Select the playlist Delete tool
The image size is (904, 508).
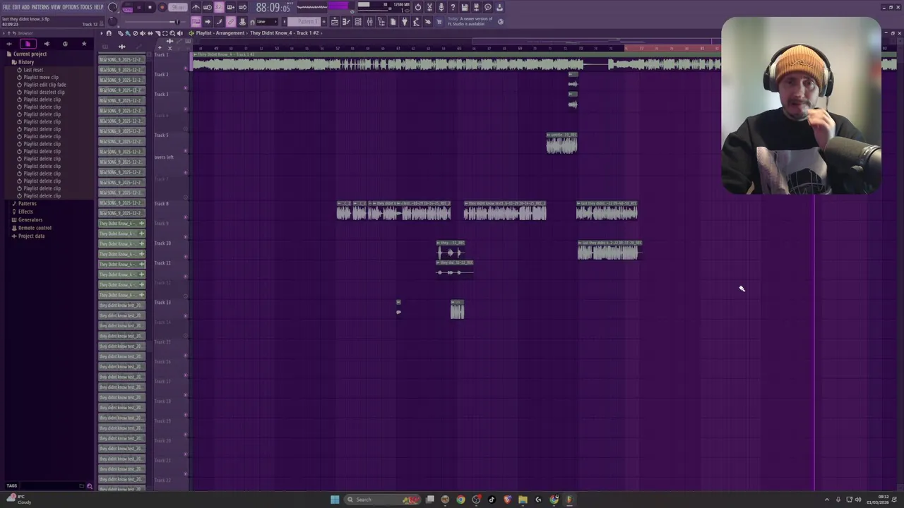(135, 33)
